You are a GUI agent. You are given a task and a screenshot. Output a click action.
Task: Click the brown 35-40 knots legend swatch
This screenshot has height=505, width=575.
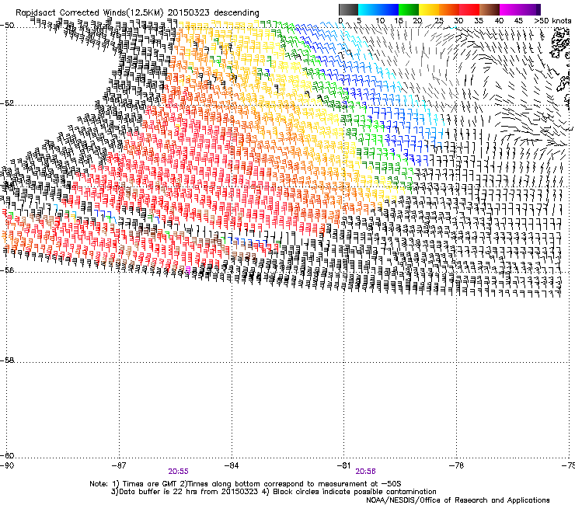click(490, 9)
